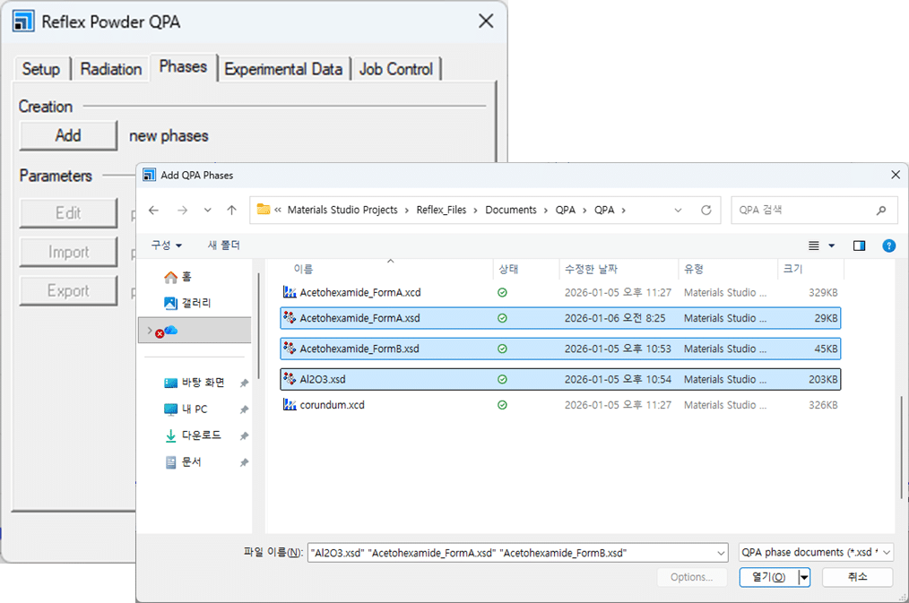Click the corundum.xcd chart file icon
This screenshot has width=909, height=603.
click(290, 405)
